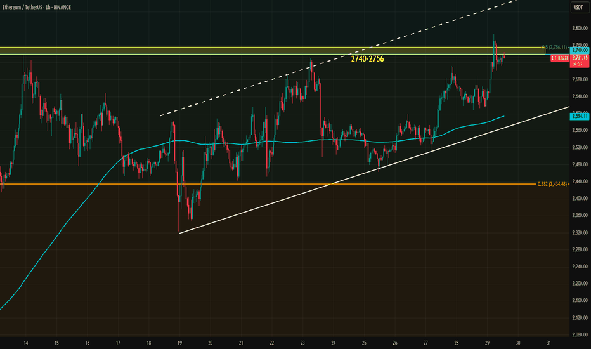This screenshot has height=349, width=591.
Task: Open the USDT currency selector
Action: coord(578,7)
